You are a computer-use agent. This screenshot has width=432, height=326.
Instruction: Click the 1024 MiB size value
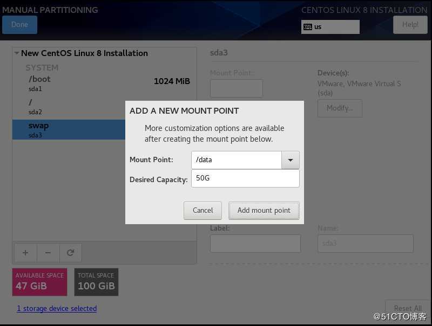(172, 81)
